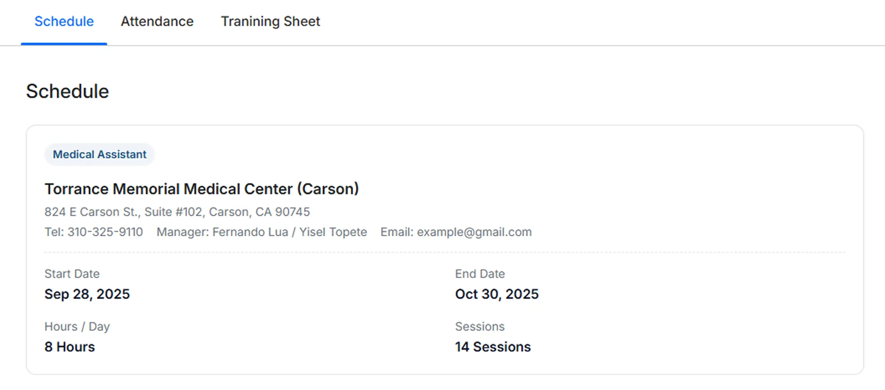Click the Hours / Day label
Viewport: 885px width, 390px height.
click(77, 326)
